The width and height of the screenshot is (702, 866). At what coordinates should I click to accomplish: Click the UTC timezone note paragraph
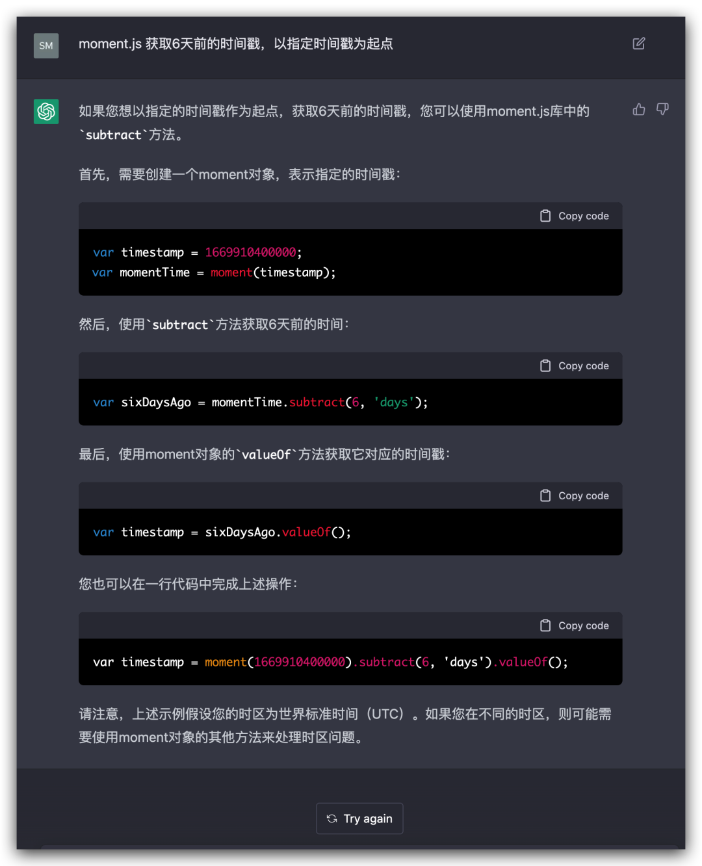(x=345, y=726)
